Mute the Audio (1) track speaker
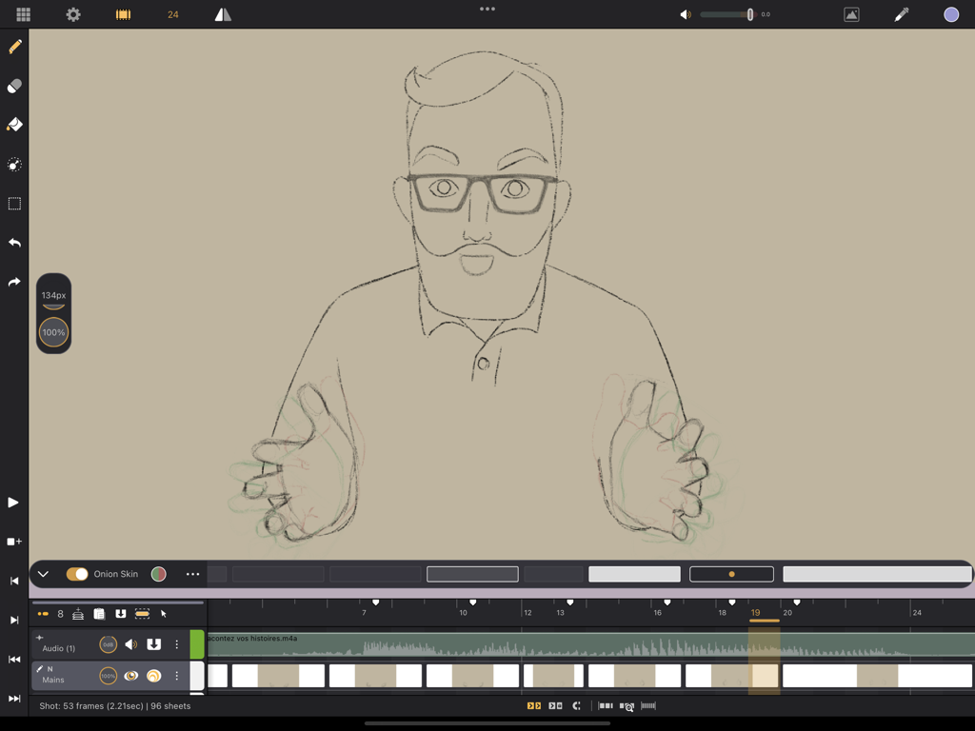 (132, 644)
